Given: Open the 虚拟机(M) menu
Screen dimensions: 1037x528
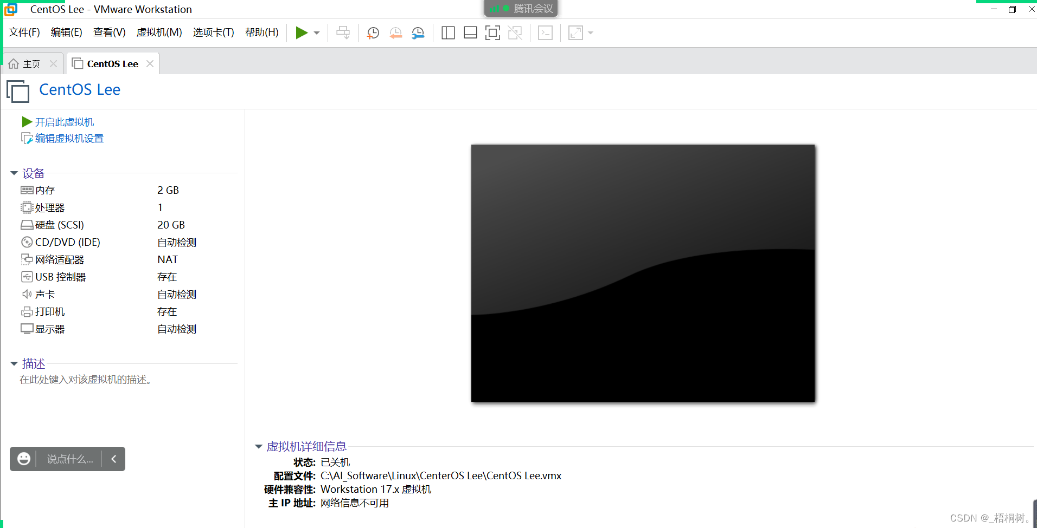Looking at the screenshot, I should tap(159, 32).
